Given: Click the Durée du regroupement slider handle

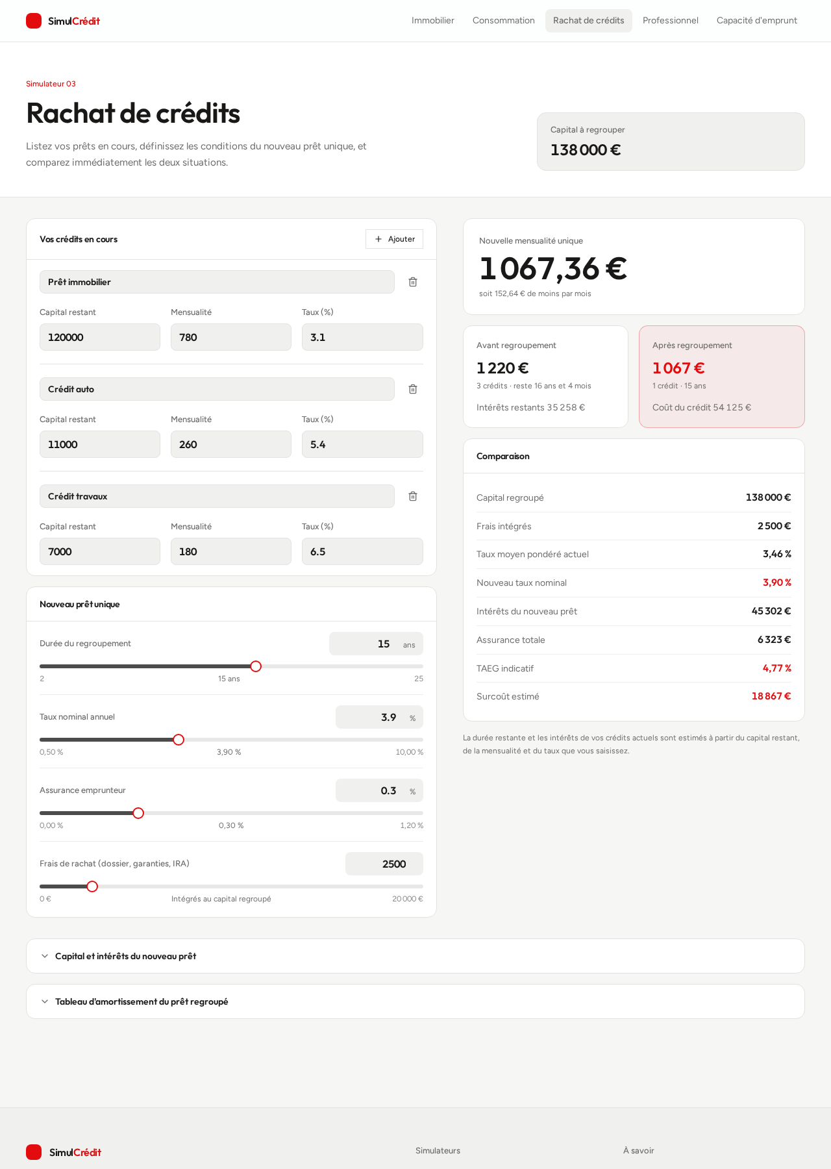Looking at the screenshot, I should click(256, 666).
